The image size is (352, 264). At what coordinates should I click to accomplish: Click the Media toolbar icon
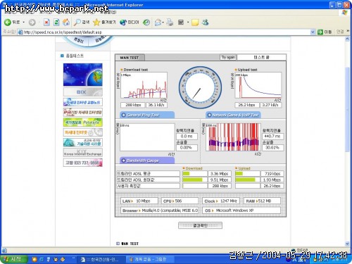(129, 23)
